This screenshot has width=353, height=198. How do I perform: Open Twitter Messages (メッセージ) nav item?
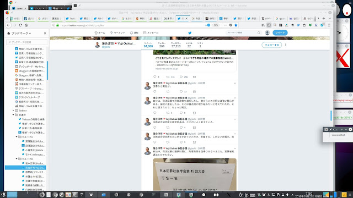tap(151, 33)
